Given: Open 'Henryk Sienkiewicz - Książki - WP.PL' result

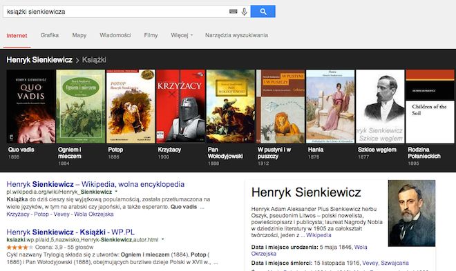Looking at the screenshot, I should [70, 232].
